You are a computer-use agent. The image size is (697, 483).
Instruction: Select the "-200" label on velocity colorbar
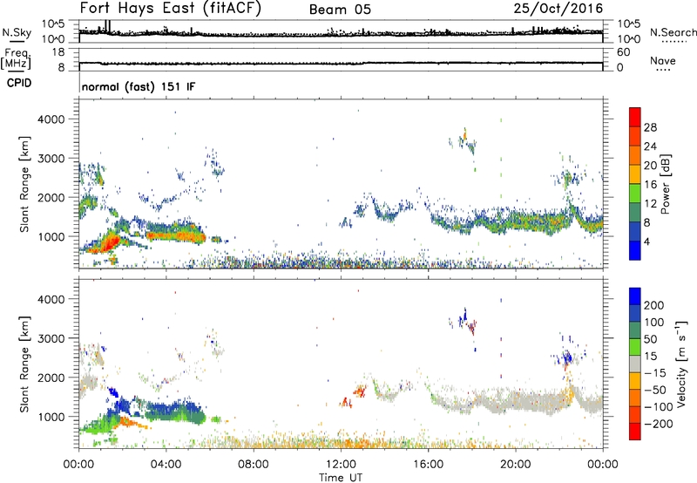tap(659, 424)
